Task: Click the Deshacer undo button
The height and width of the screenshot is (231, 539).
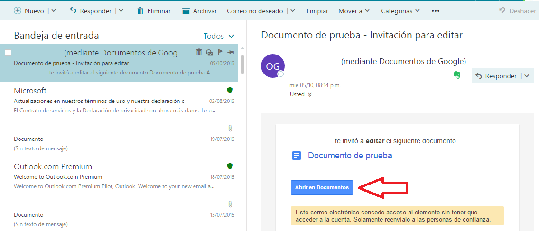Action: point(517,11)
